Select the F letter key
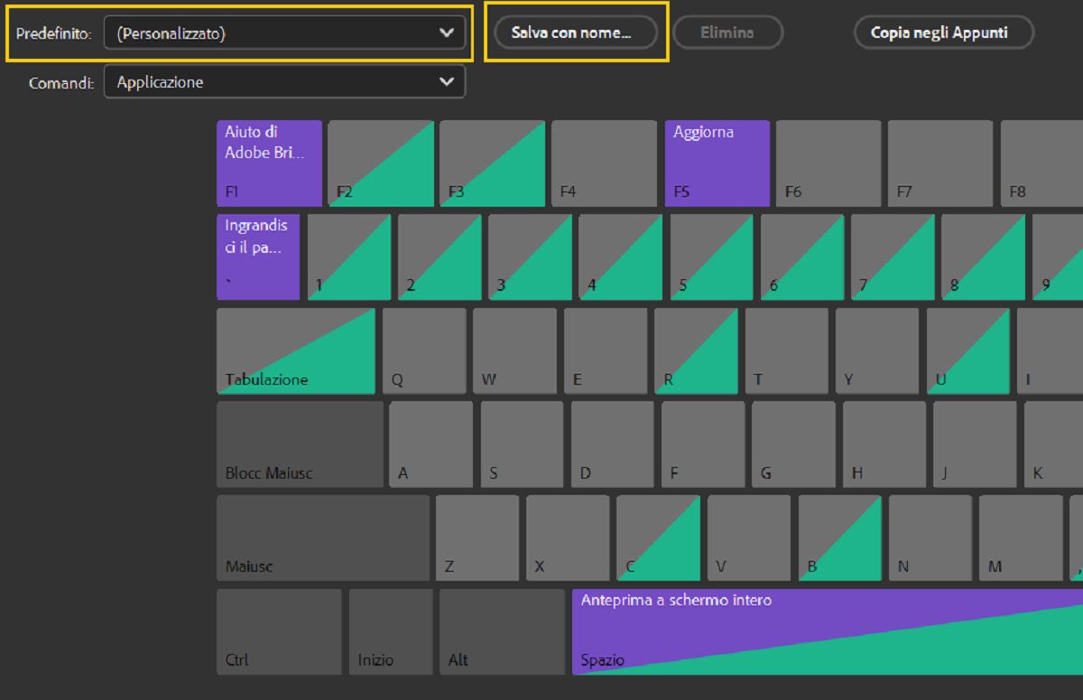1083x700 pixels. point(703,444)
